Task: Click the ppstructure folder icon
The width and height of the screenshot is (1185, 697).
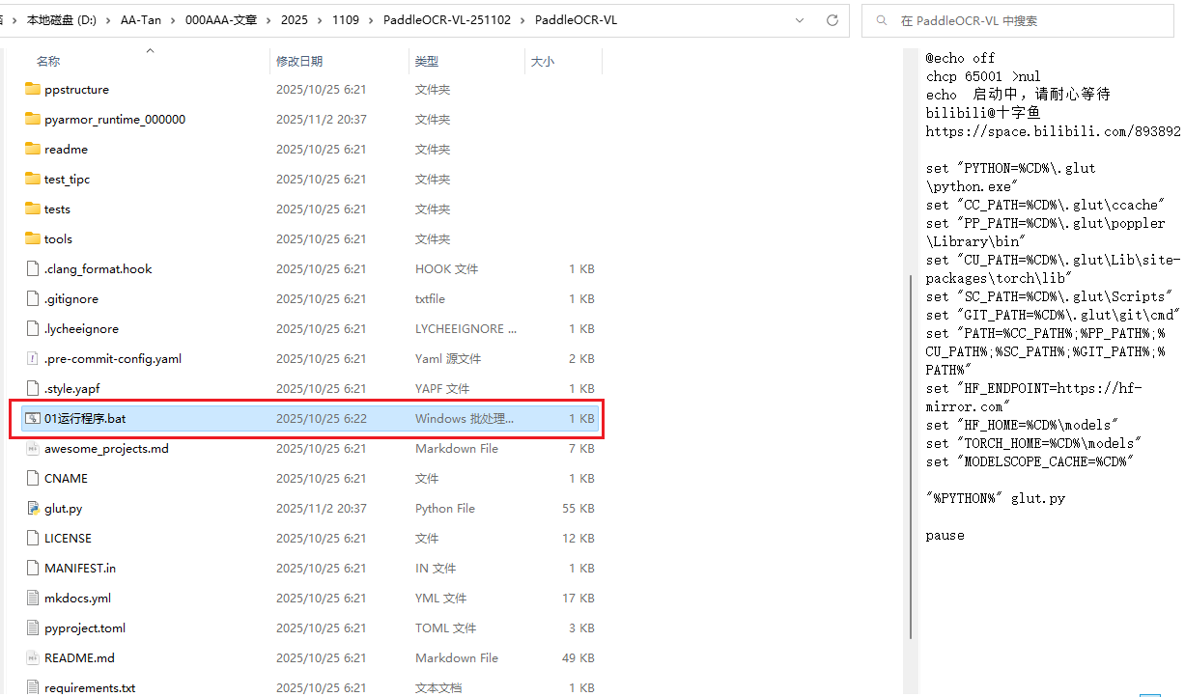Action: click(33, 90)
